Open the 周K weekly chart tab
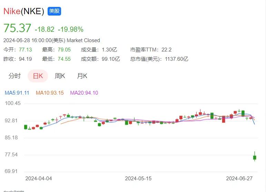This screenshot has width=266, height=192. point(60,76)
